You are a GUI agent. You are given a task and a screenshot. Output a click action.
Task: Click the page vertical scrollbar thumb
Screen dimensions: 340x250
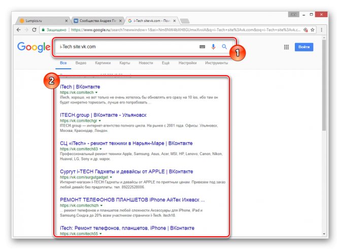tap(324, 85)
